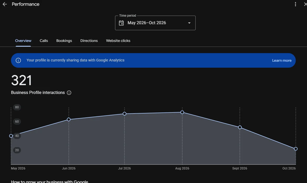Select the Aug 2026 peak data point
This screenshot has width=307, height=183.
(182, 112)
